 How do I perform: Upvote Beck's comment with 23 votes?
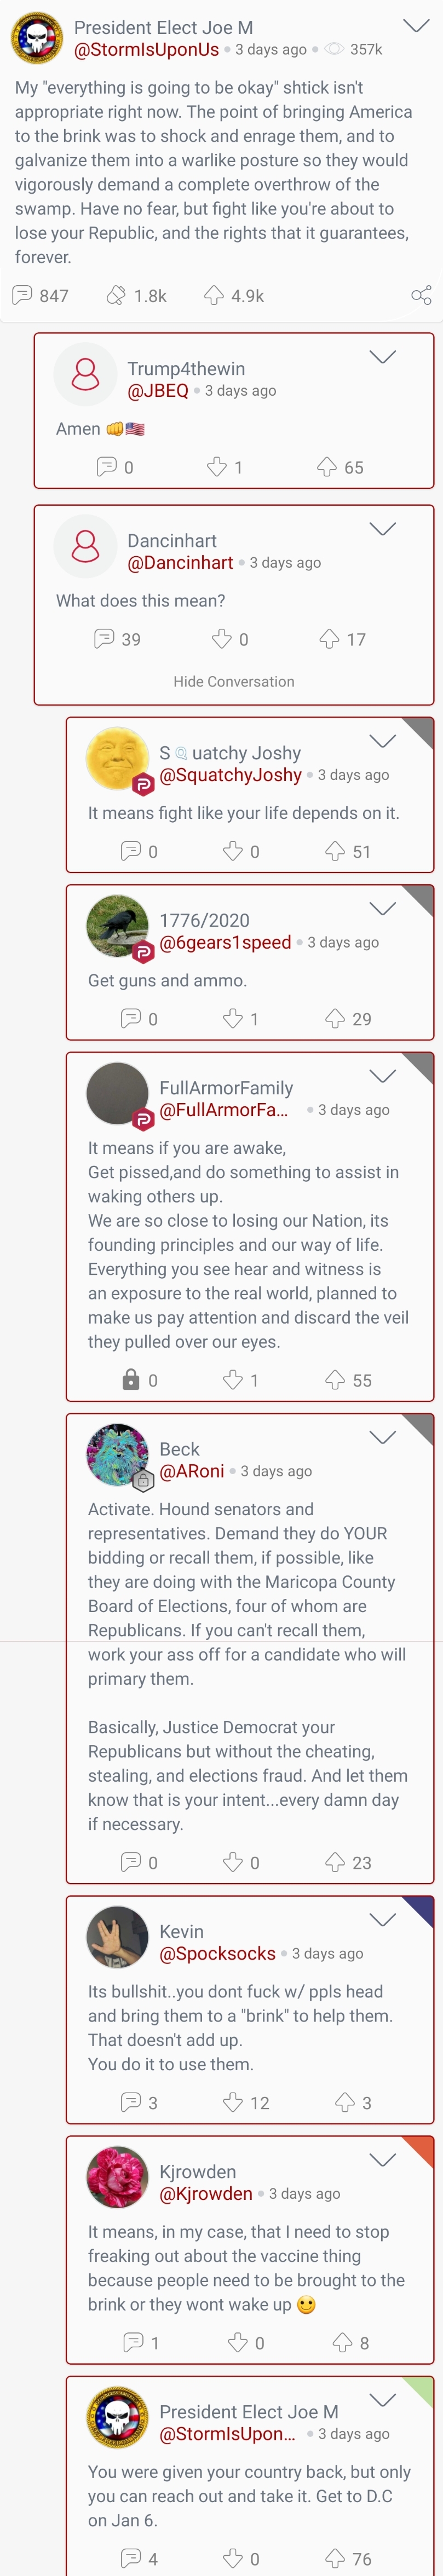(335, 1862)
